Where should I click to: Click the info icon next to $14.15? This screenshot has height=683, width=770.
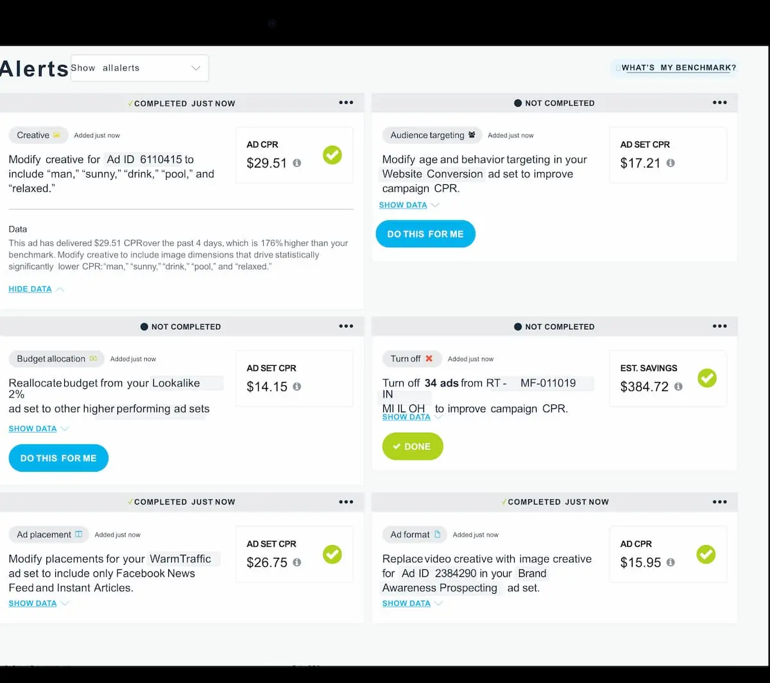pos(296,386)
